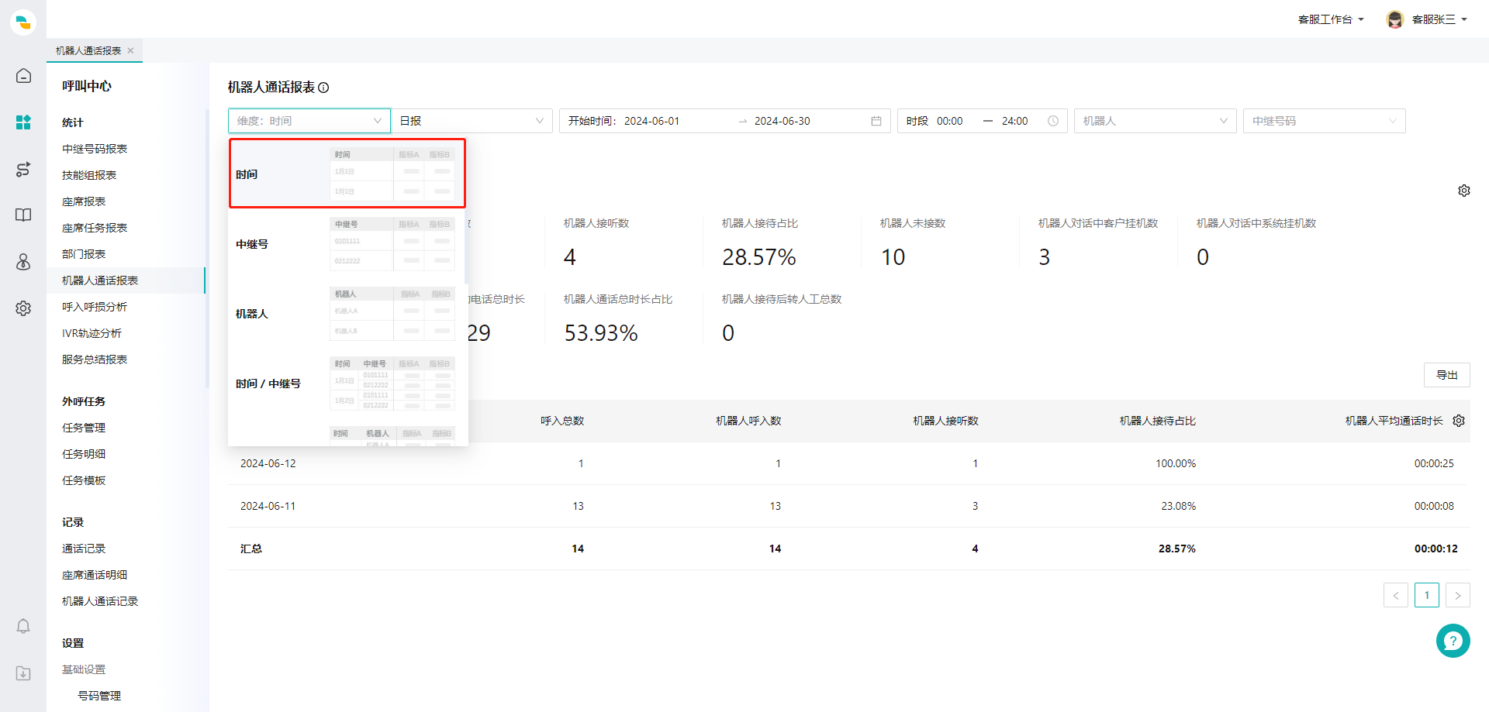Click start time 00:00 field
The height and width of the screenshot is (712, 1489).
pyautogui.click(x=949, y=121)
